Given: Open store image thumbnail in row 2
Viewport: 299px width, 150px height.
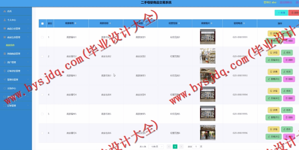Looking at the screenshot, I should pos(208,56).
